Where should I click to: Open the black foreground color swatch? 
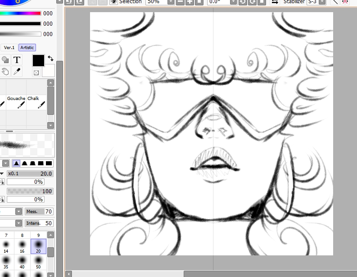(x=38, y=60)
